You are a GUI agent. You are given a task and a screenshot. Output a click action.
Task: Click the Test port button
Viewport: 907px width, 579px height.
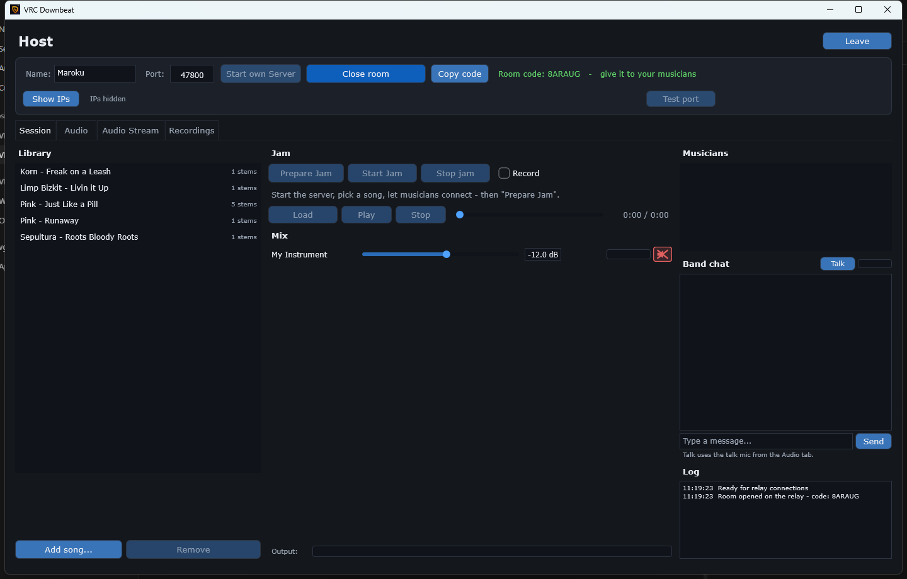[x=681, y=99]
